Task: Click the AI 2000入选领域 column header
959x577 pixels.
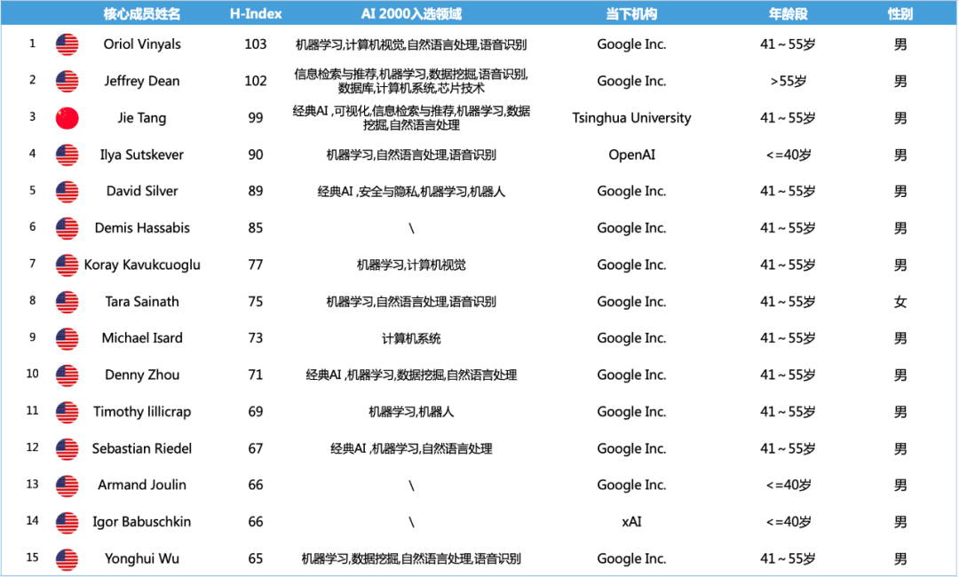Action: pyautogui.click(x=411, y=13)
